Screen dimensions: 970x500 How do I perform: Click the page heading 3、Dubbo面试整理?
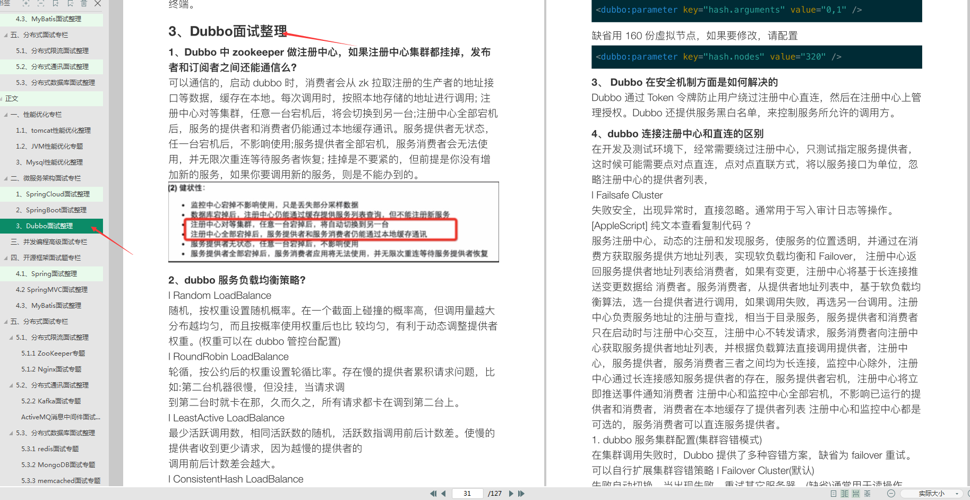pyautogui.click(x=228, y=31)
